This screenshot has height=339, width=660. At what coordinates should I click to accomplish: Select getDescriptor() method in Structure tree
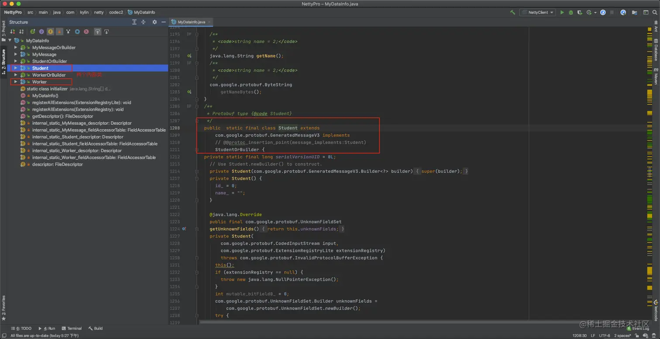(62, 116)
